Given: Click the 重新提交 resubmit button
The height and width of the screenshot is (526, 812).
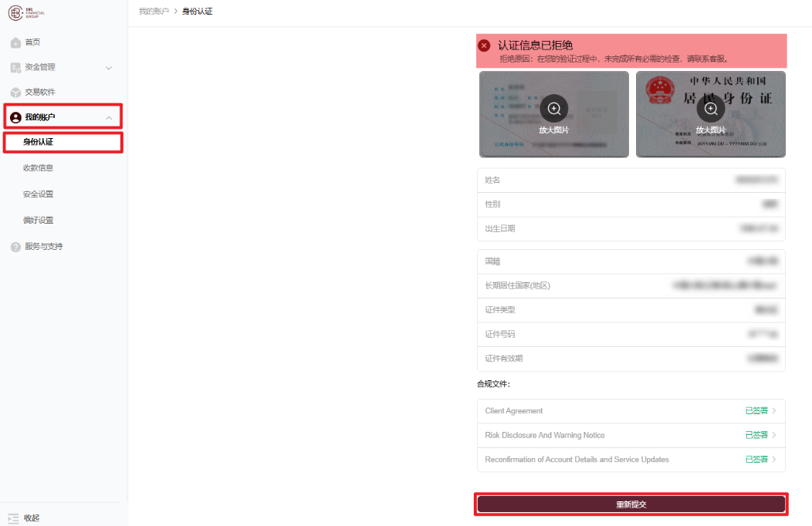Looking at the screenshot, I should [x=631, y=504].
